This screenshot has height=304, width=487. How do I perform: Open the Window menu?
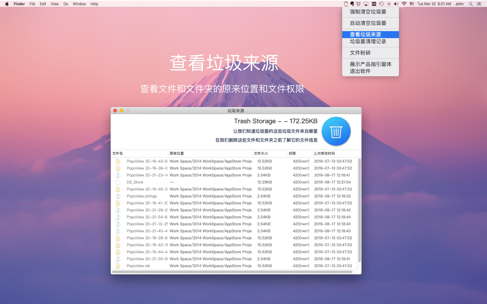click(x=79, y=4)
